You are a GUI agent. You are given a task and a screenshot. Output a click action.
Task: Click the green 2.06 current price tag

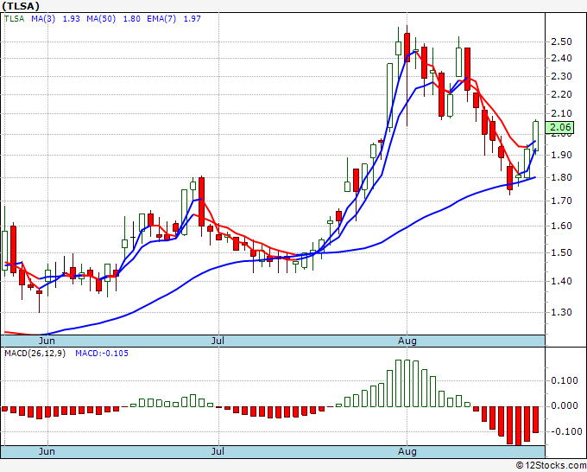point(559,127)
